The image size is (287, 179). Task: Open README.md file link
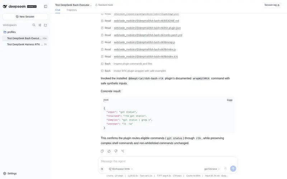pos(146,21)
